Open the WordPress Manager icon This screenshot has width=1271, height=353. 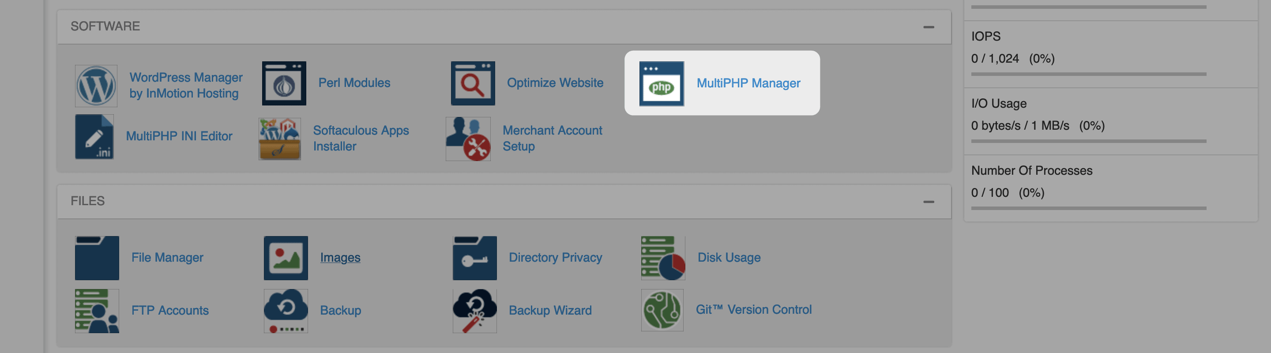(x=96, y=86)
